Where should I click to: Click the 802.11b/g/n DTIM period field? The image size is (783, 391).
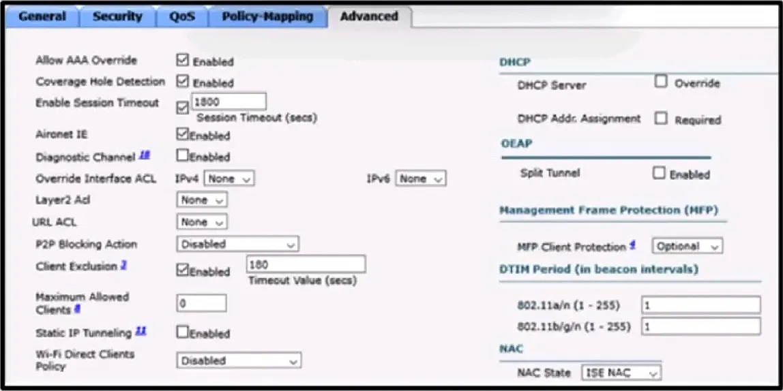[701, 327]
